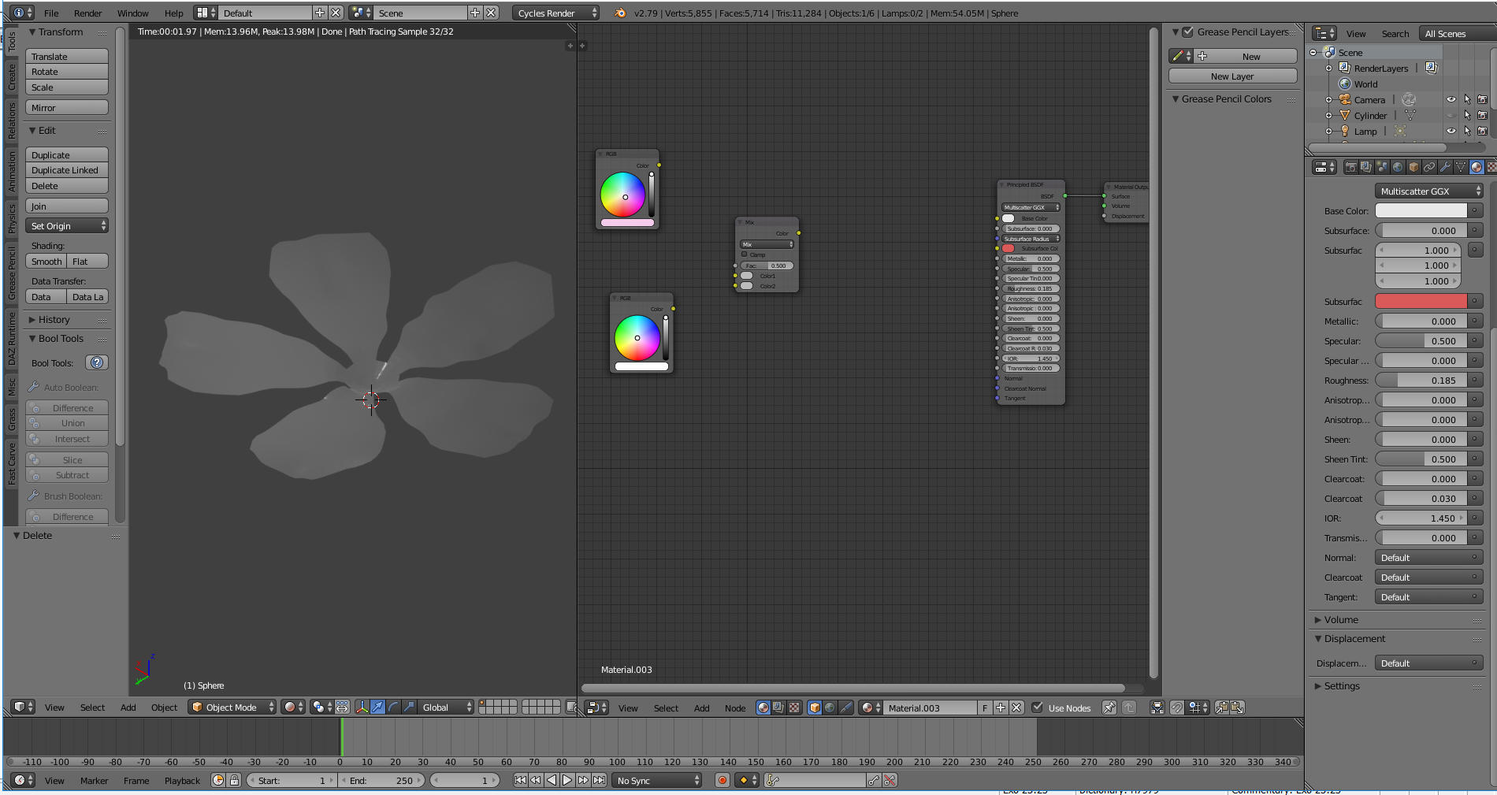Screen dimensions: 1497x795
Task: Toggle the Grease Pencil Layers checkbox
Action: tap(1188, 32)
